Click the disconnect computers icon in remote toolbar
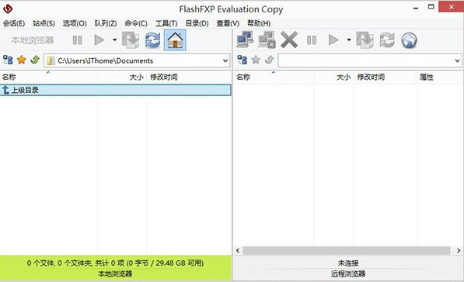The image size is (464, 282). coord(267,40)
